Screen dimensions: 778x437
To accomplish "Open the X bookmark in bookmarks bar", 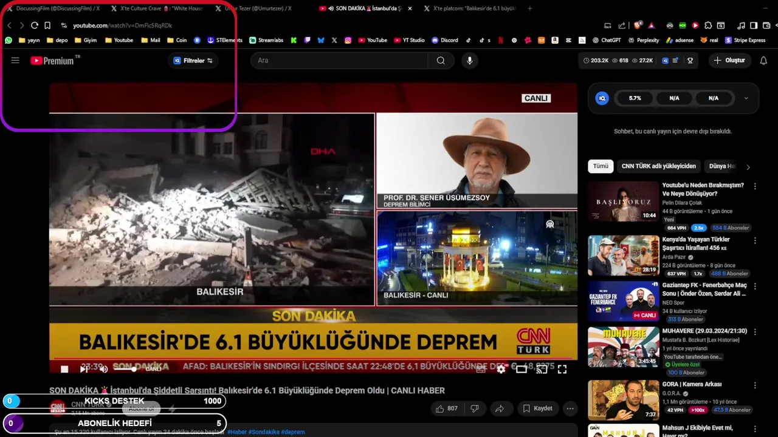I will (334, 40).
